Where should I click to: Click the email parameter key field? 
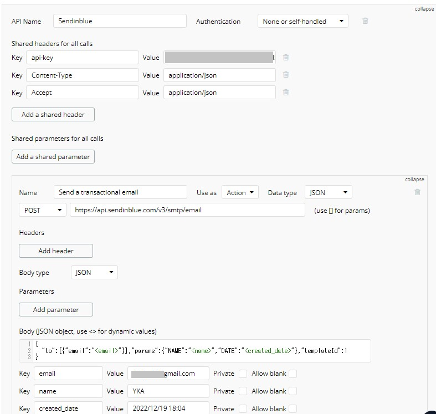pyautogui.click(x=68, y=374)
